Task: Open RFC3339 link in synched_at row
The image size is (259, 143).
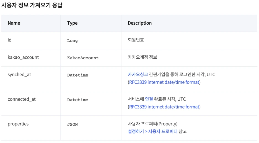Action: click(x=164, y=82)
